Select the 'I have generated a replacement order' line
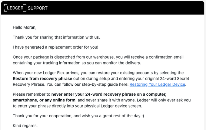Screen dimensions: 206x130 pyautogui.click(x=55, y=47)
